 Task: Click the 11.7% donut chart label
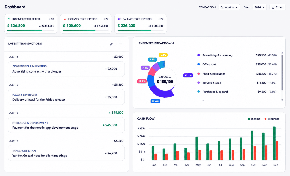142,81
